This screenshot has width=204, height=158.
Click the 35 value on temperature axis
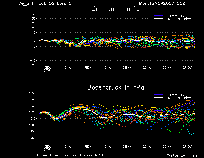click(34, 14)
